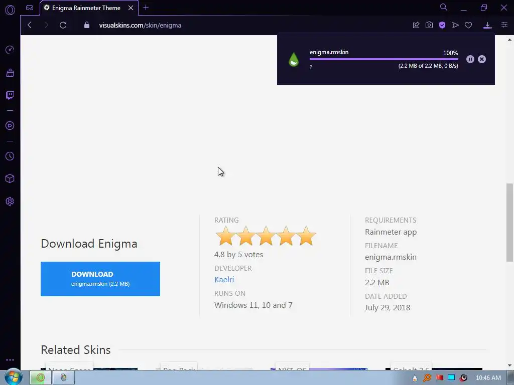Click the 10:46 AM system clock

(488, 378)
